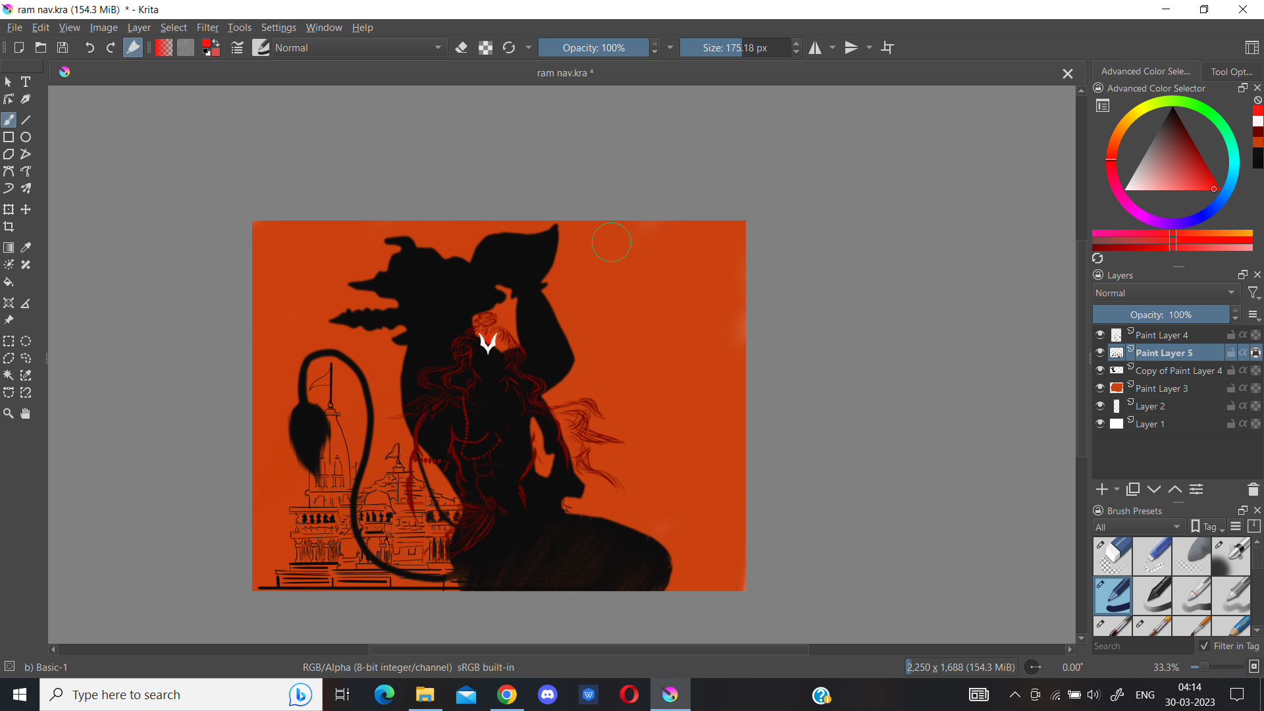Delete layer with trash icon
The width and height of the screenshot is (1264, 711).
[x=1253, y=489]
